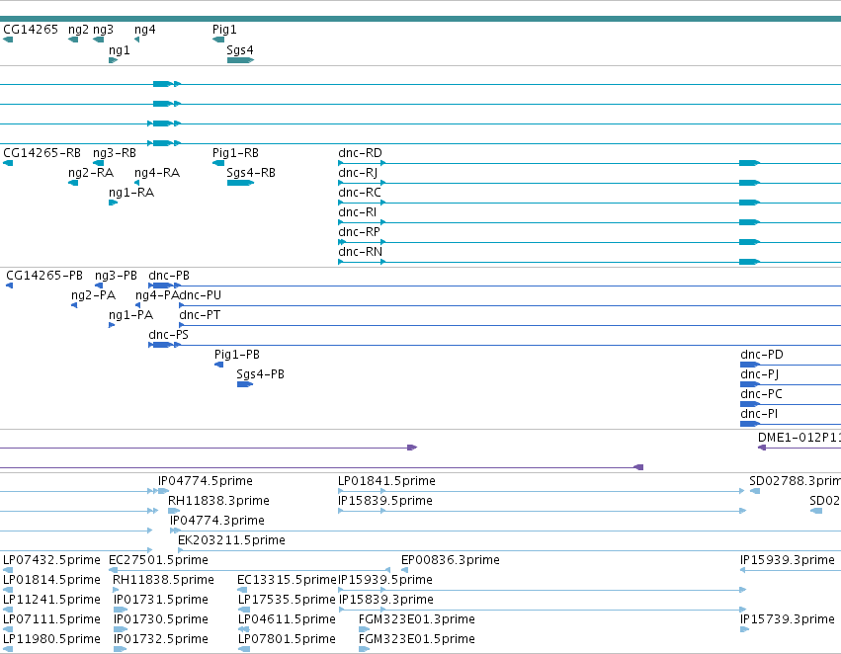The width and height of the screenshot is (841, 654).
Task: Select the EC27501.5prime EST label
Action: tap(159, 560)
